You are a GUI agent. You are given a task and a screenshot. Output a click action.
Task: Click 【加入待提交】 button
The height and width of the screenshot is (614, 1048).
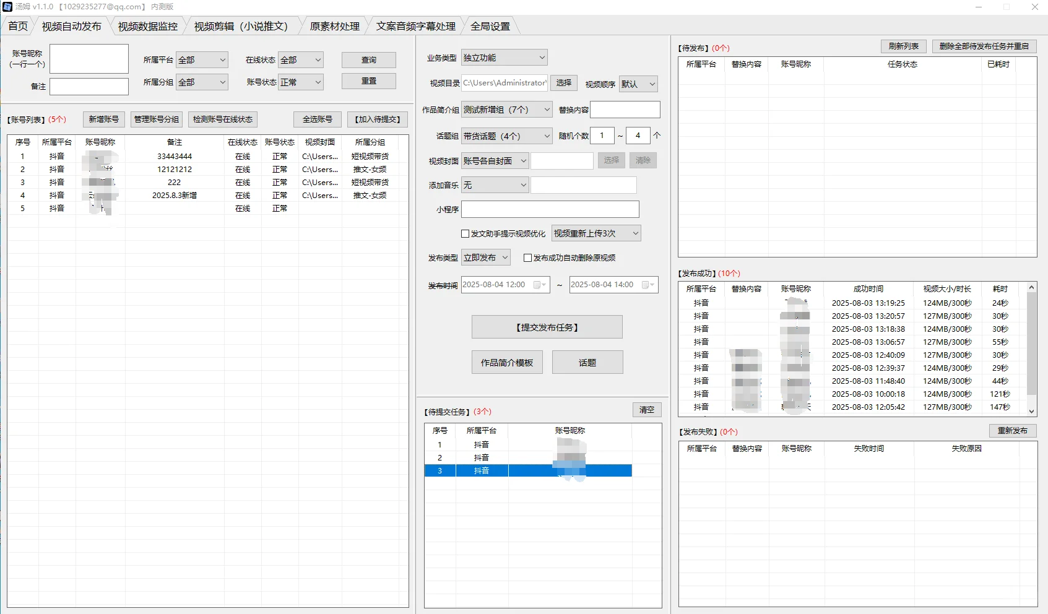pos(378,119)
